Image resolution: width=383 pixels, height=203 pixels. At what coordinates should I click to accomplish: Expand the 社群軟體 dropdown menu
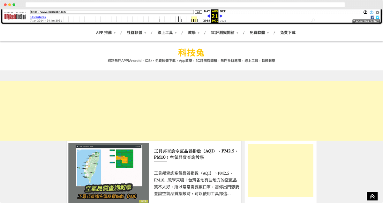click(x=136, y=33)
